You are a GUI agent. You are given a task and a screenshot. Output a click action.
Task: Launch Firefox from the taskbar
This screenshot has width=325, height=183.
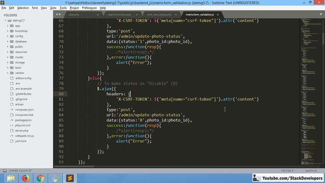click(26, 178)
